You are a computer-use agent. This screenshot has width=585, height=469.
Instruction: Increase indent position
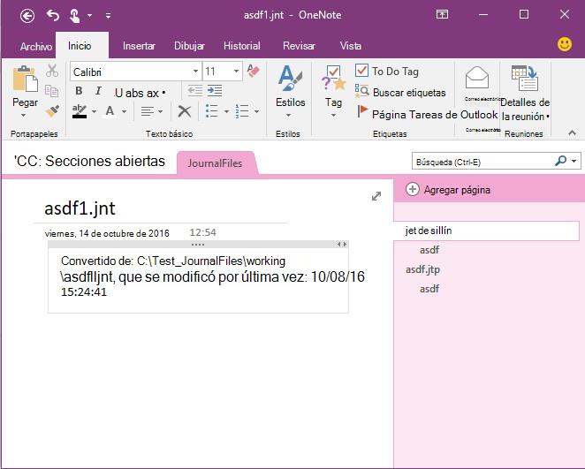pyautogui.click(x=215, y=91)
